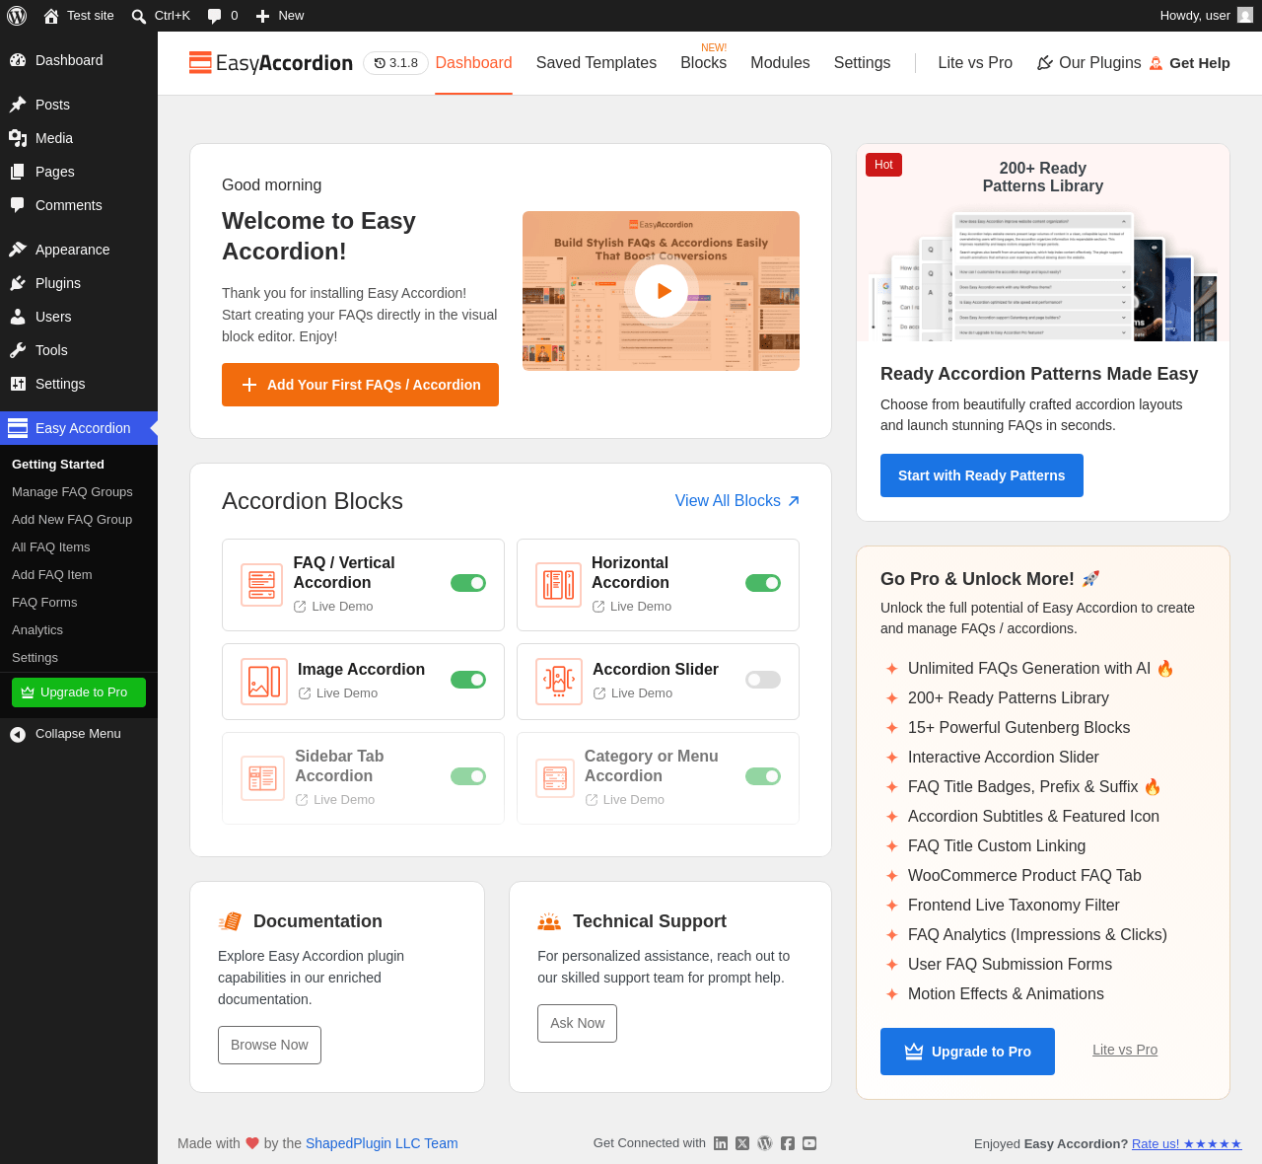Viewport: 1262px width, 1164px height.
Task: Open Analytics in Easy Accordion submenu
Action: coord(37,630)
